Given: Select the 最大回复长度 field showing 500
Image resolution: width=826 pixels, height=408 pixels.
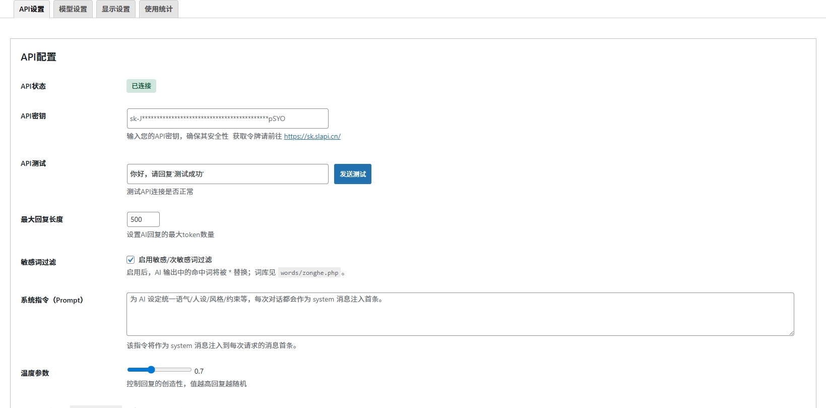Looking at the screenshot, I should (x=143, y=219).
